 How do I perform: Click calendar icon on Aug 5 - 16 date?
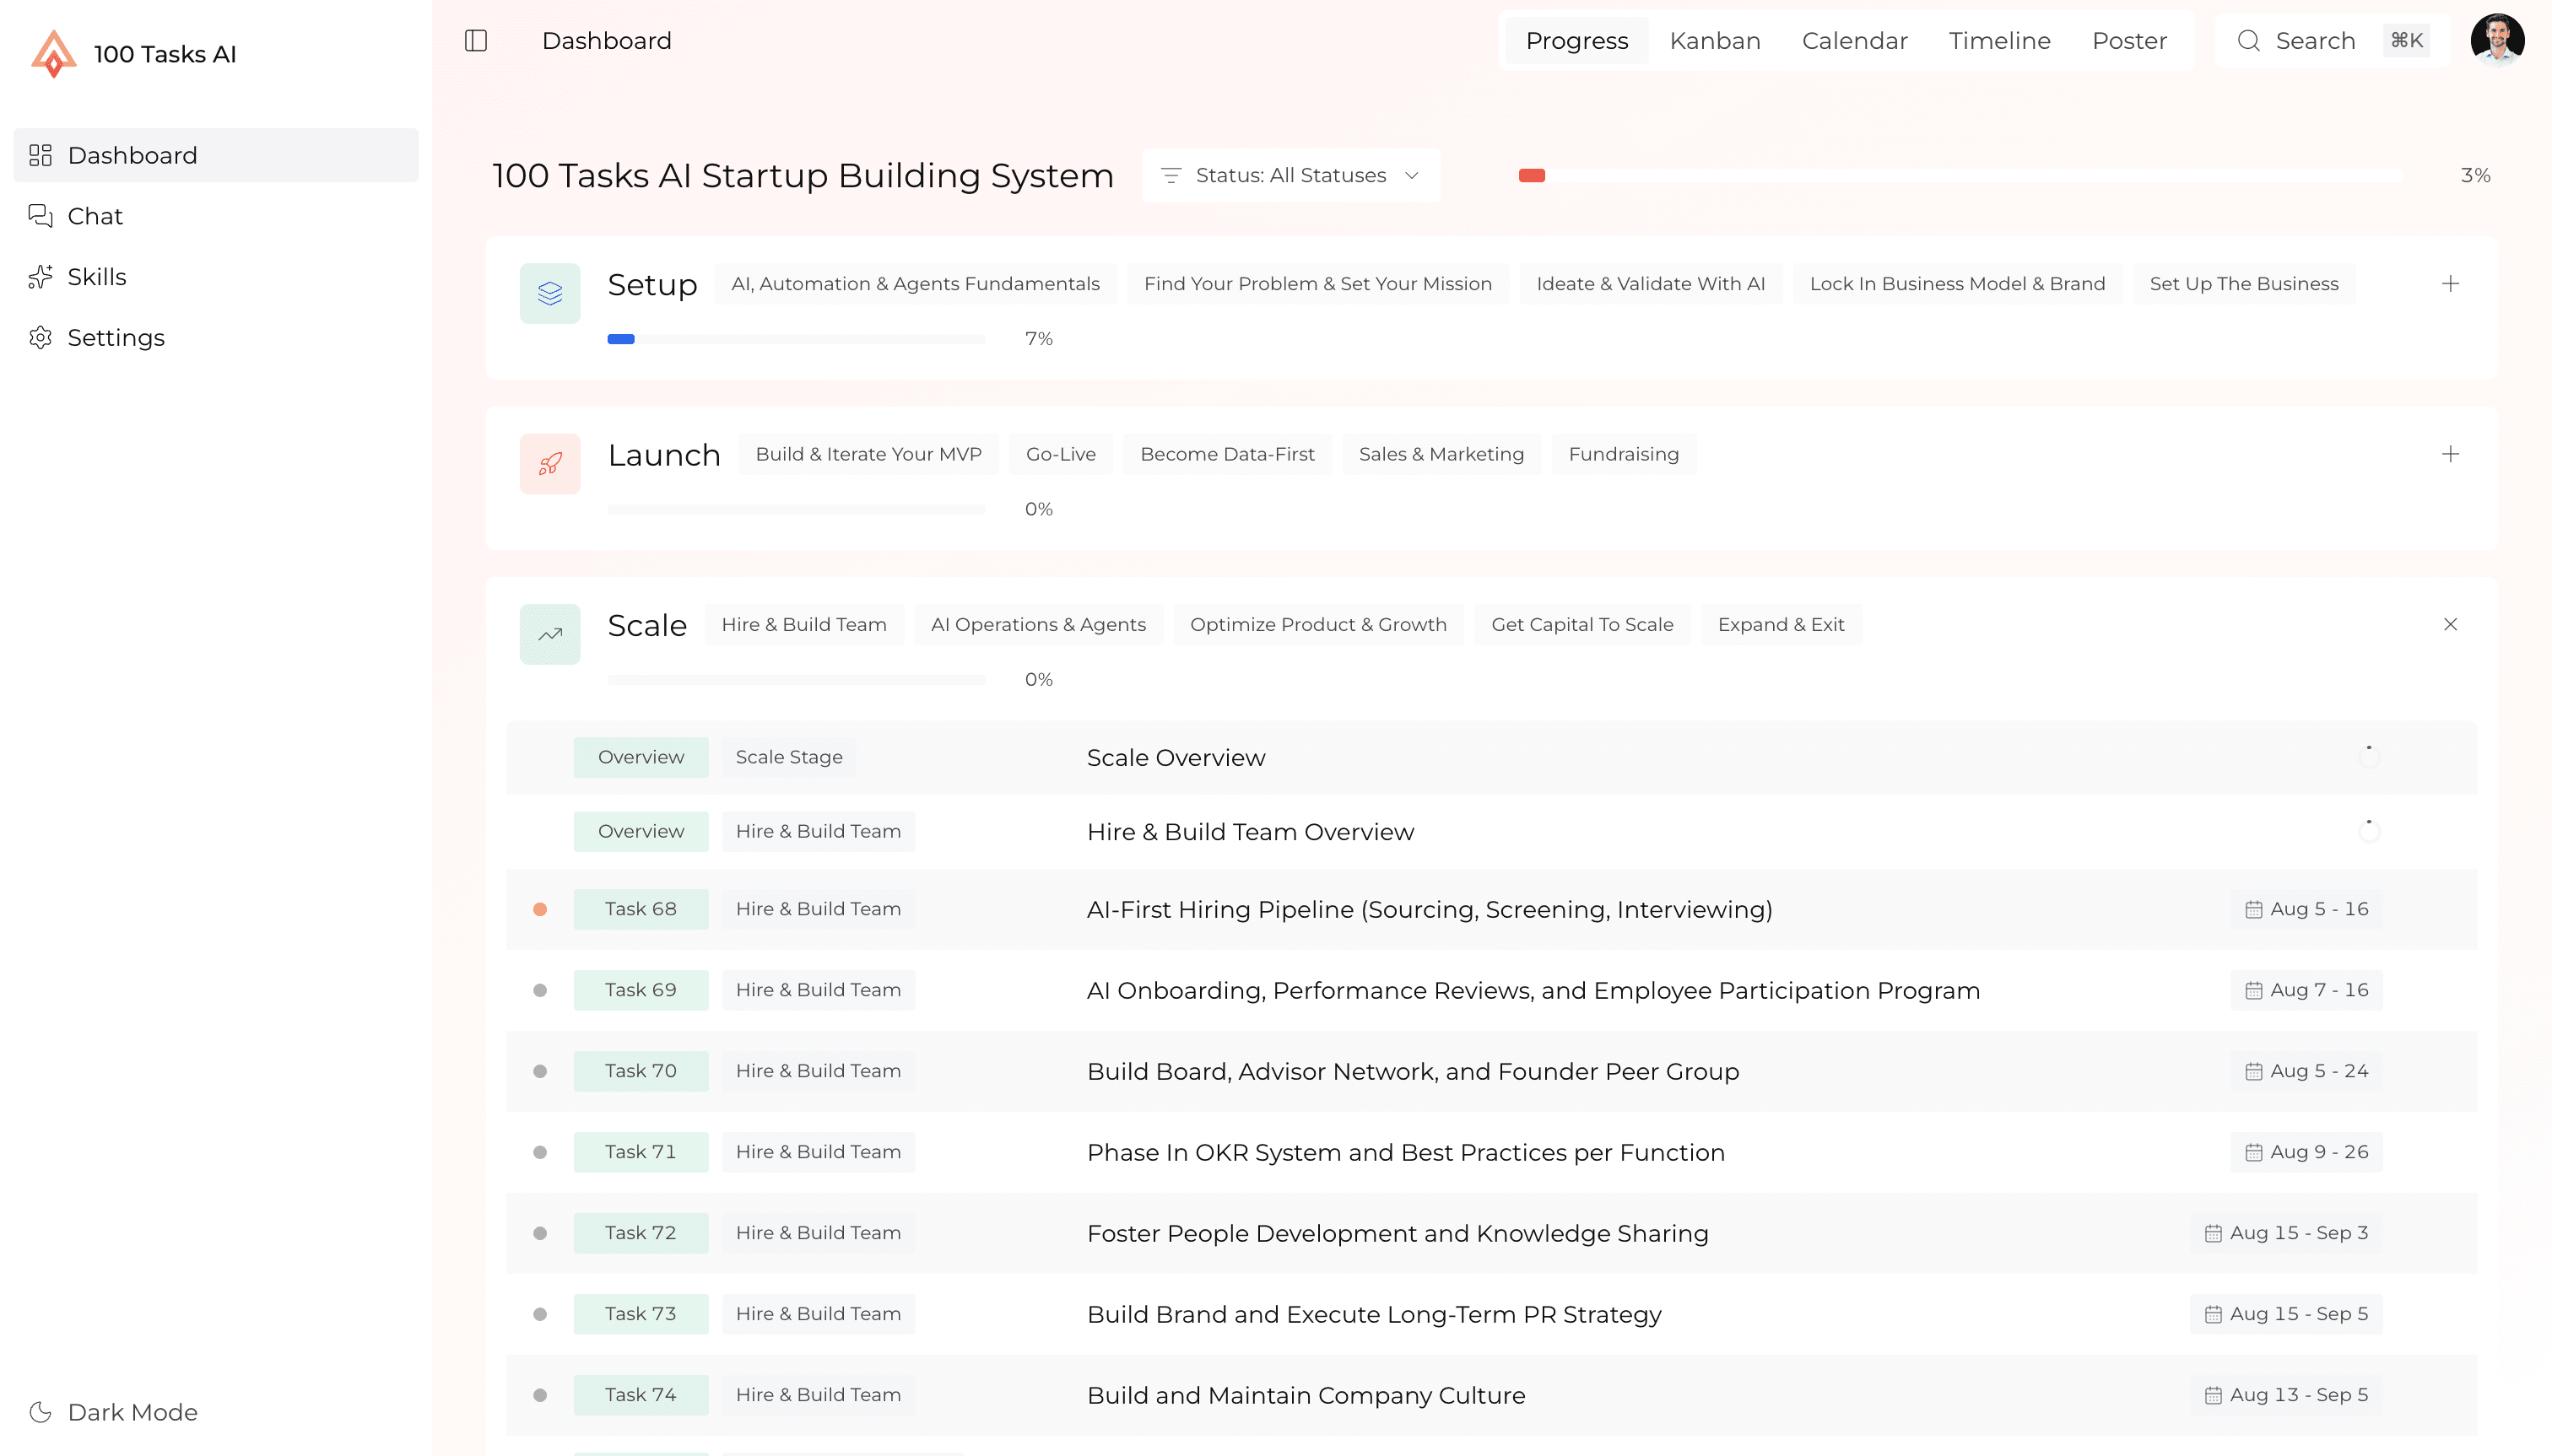[2254, 910]
